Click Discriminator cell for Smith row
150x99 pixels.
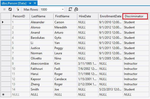coord(136,89)
